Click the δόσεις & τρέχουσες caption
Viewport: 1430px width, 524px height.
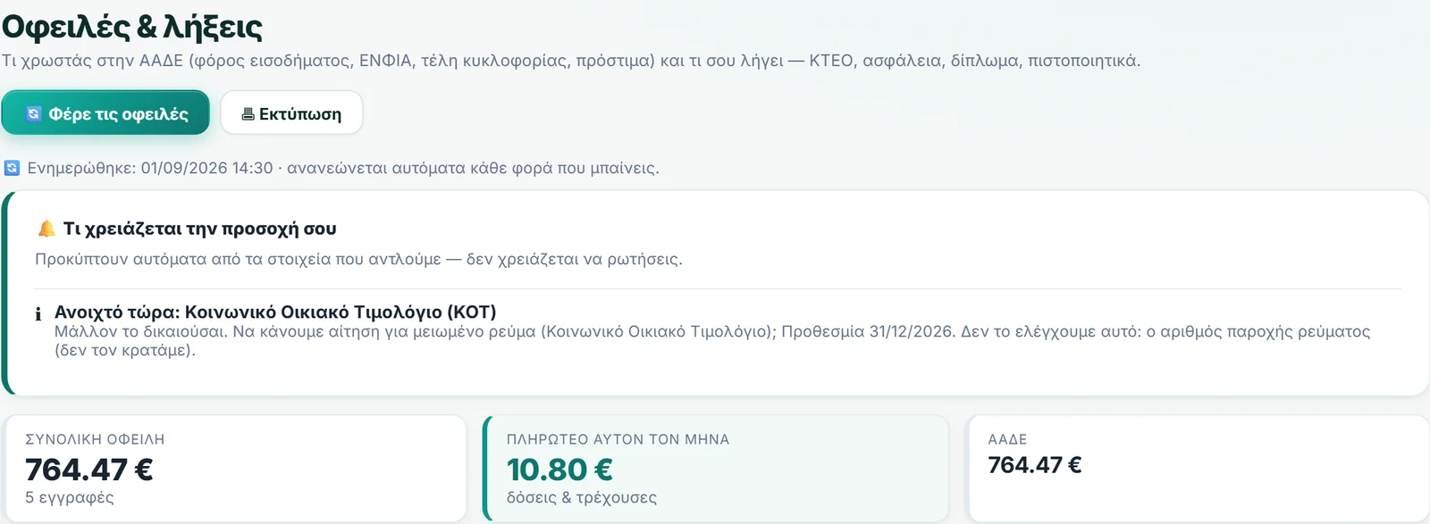(x=582, y=497)
